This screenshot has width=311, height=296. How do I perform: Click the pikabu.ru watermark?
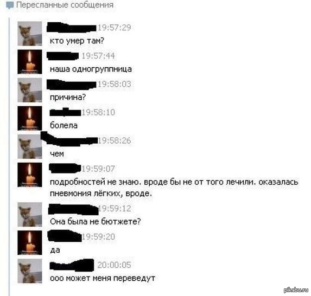click(x=296, y=290)
